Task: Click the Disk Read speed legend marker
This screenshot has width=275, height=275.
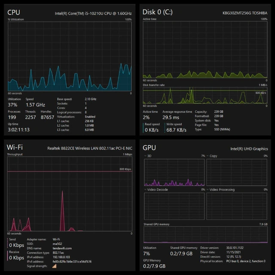Action: 144,128
